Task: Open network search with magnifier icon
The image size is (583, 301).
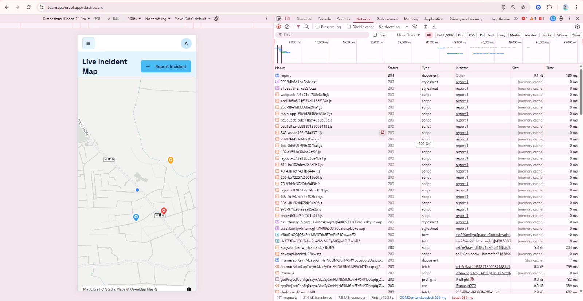Action: tap(307, 27)
